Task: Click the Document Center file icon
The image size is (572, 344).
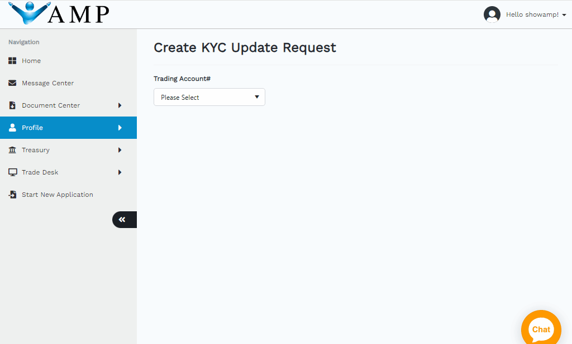Action: (12, 105)
